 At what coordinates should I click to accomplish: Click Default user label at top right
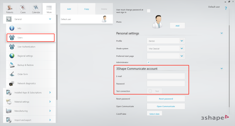(x=214, y=7)
